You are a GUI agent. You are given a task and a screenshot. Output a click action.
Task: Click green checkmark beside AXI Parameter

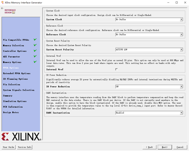(x=35, y=56)
